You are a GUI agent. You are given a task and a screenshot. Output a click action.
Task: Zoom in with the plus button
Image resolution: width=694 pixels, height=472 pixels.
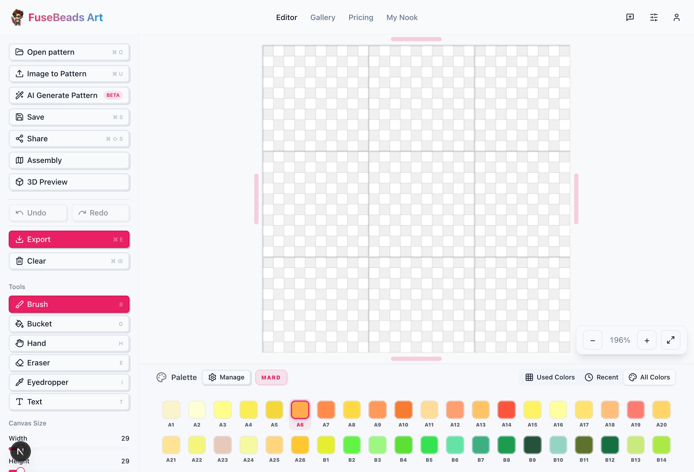tap(647, 340)
